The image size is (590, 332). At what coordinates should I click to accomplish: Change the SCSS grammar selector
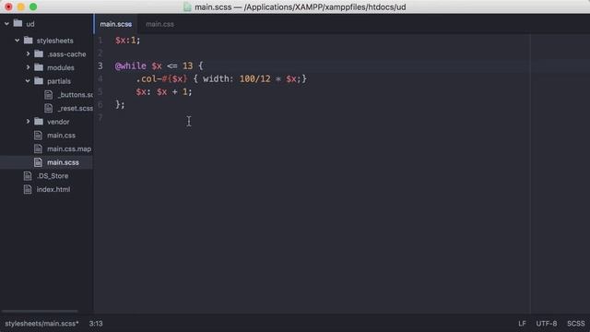(575, 324)
